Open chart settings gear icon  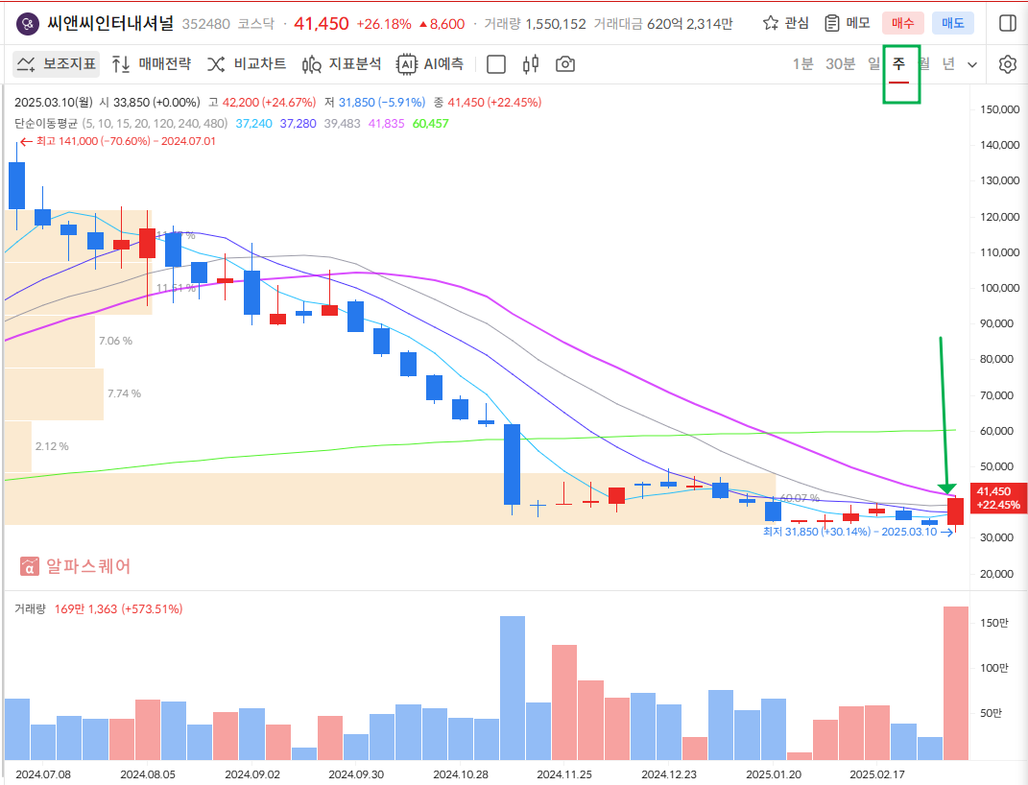[x=1008, y=64]
